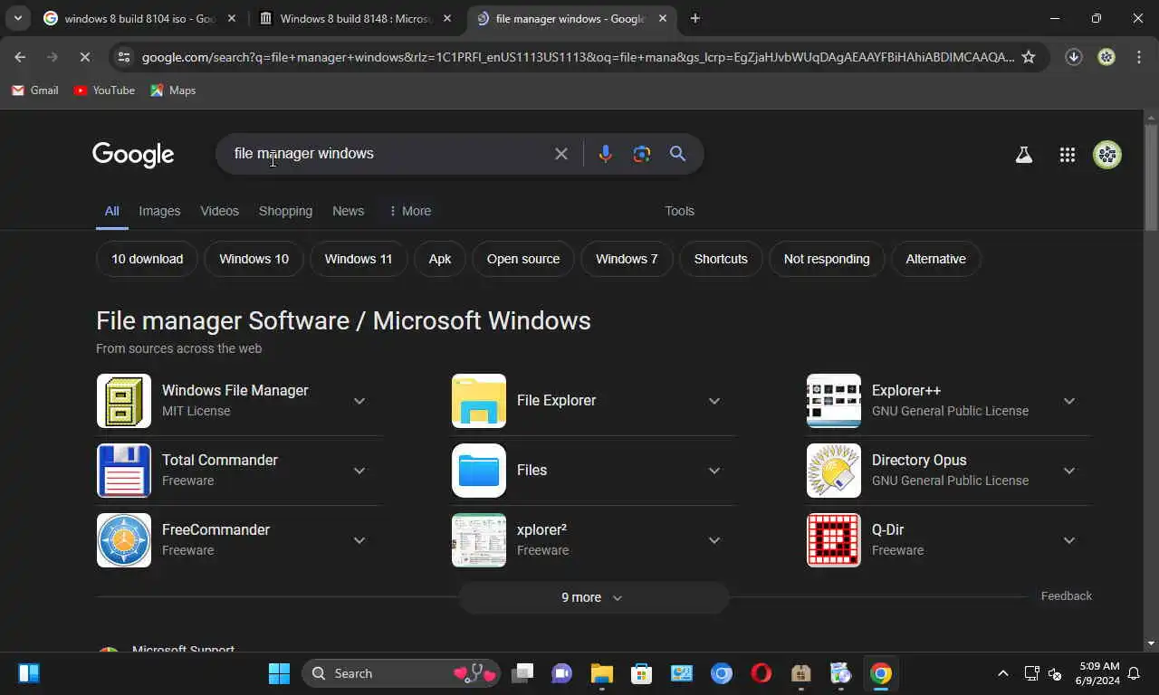This screenshot has height=695, width=1159.
Task: Open the tab search dropdown arrow
Action: 17,18
